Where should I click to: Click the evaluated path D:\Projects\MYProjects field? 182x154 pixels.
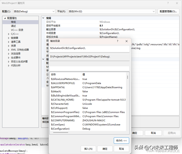pyautogui.click(x=90, y=58)
